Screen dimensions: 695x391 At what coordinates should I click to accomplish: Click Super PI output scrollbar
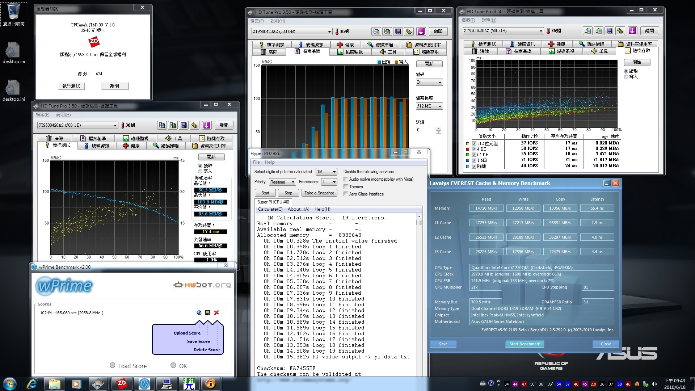tap(419, 295)
